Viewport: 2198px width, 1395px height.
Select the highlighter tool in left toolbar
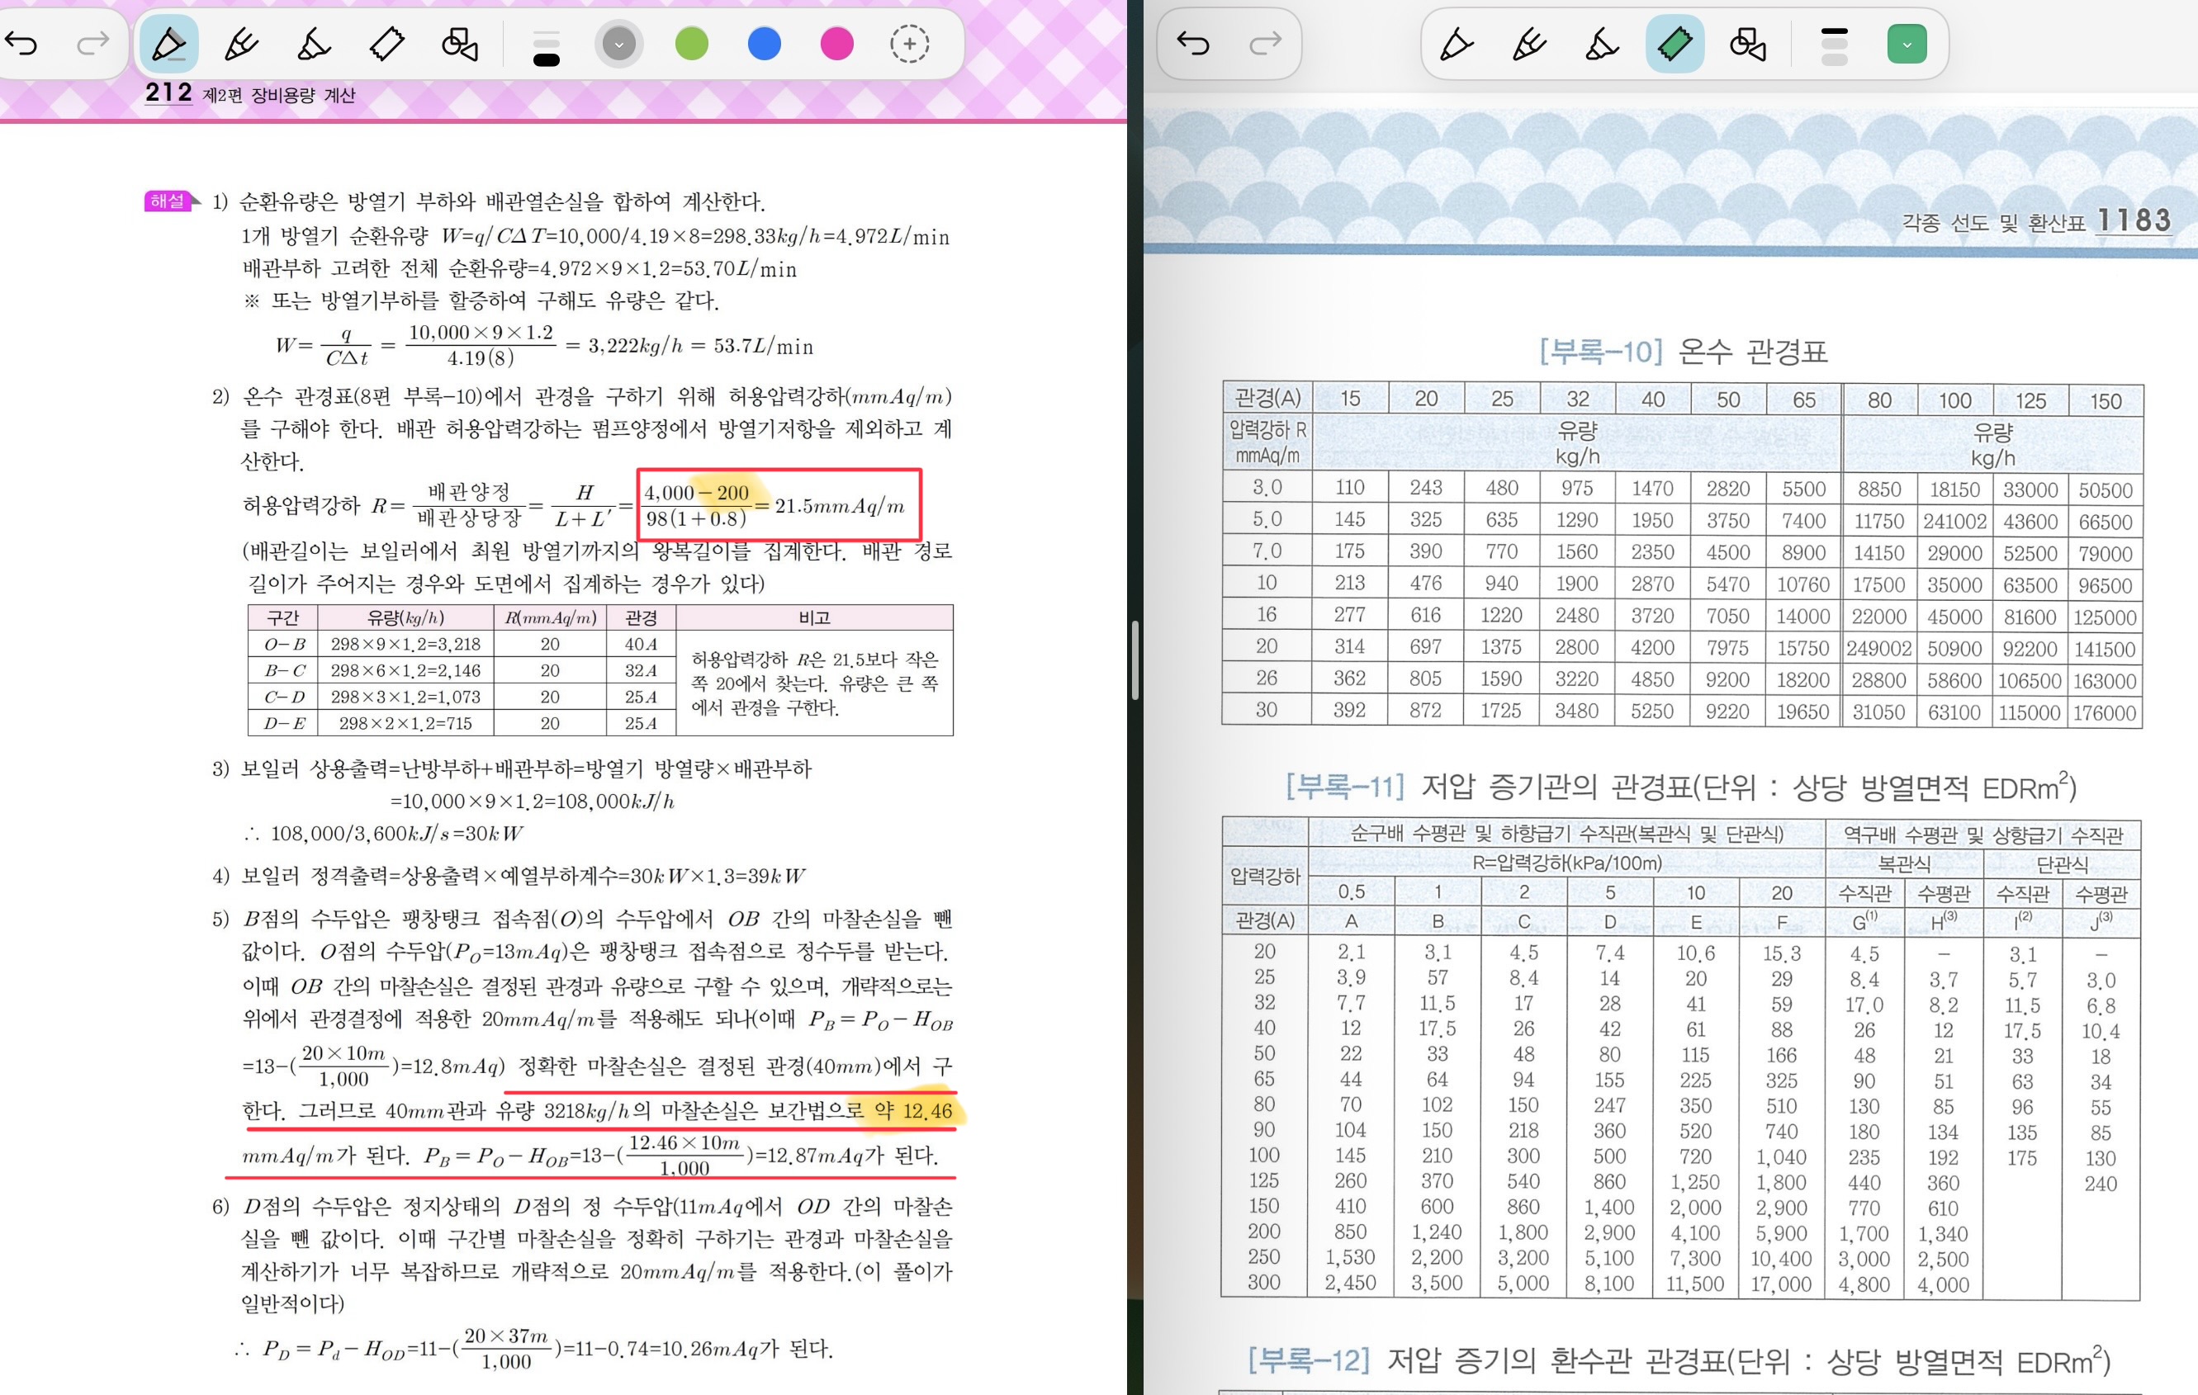313,44
